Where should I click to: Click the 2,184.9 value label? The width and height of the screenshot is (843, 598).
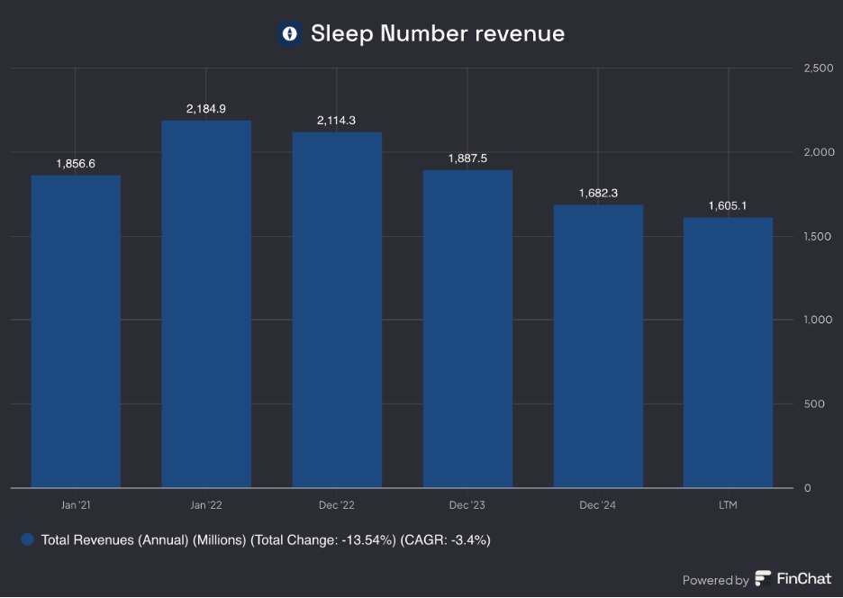206,109
